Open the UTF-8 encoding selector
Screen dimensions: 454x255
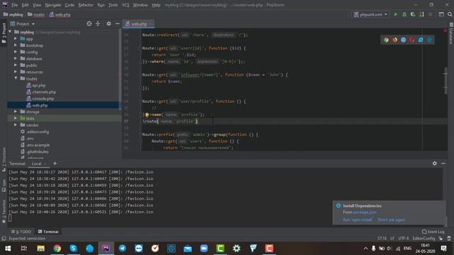point(404,238)
